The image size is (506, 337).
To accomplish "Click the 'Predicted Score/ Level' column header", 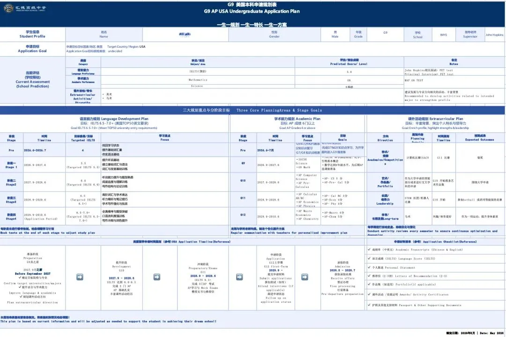I will pyautogui.click(x=349, y=62).
